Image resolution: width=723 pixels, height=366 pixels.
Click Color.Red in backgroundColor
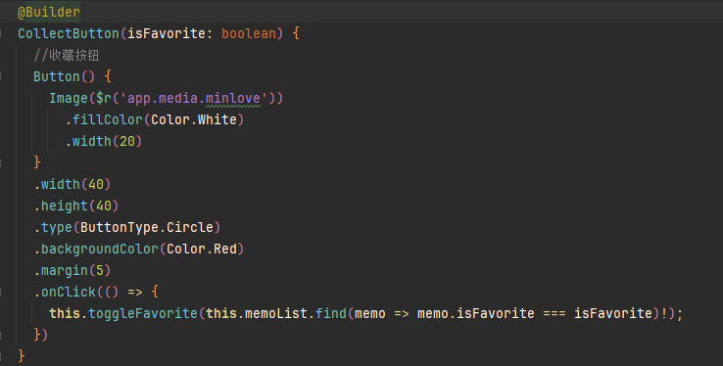coord(202,250)
